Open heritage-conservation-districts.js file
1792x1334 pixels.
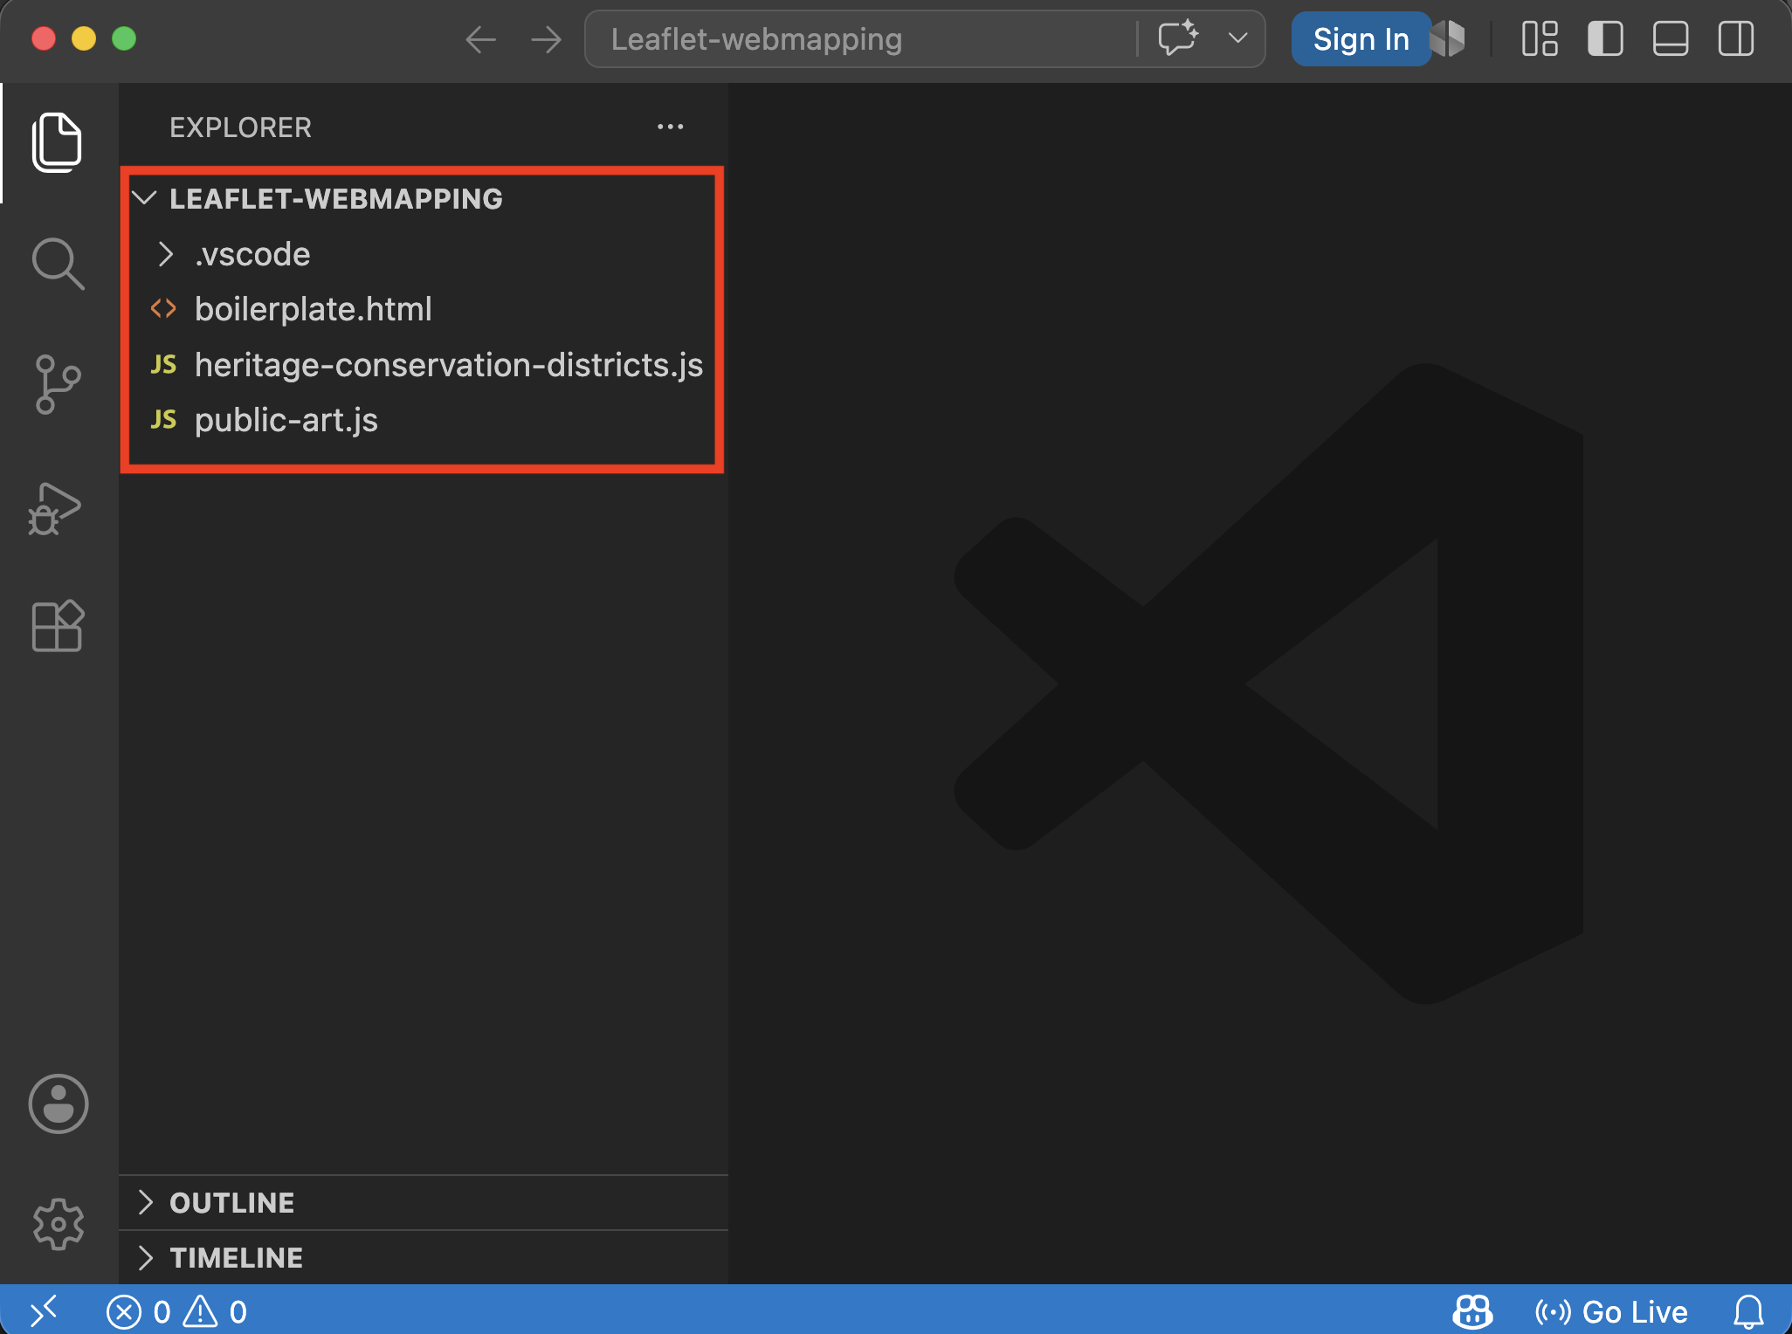[423, 365]
